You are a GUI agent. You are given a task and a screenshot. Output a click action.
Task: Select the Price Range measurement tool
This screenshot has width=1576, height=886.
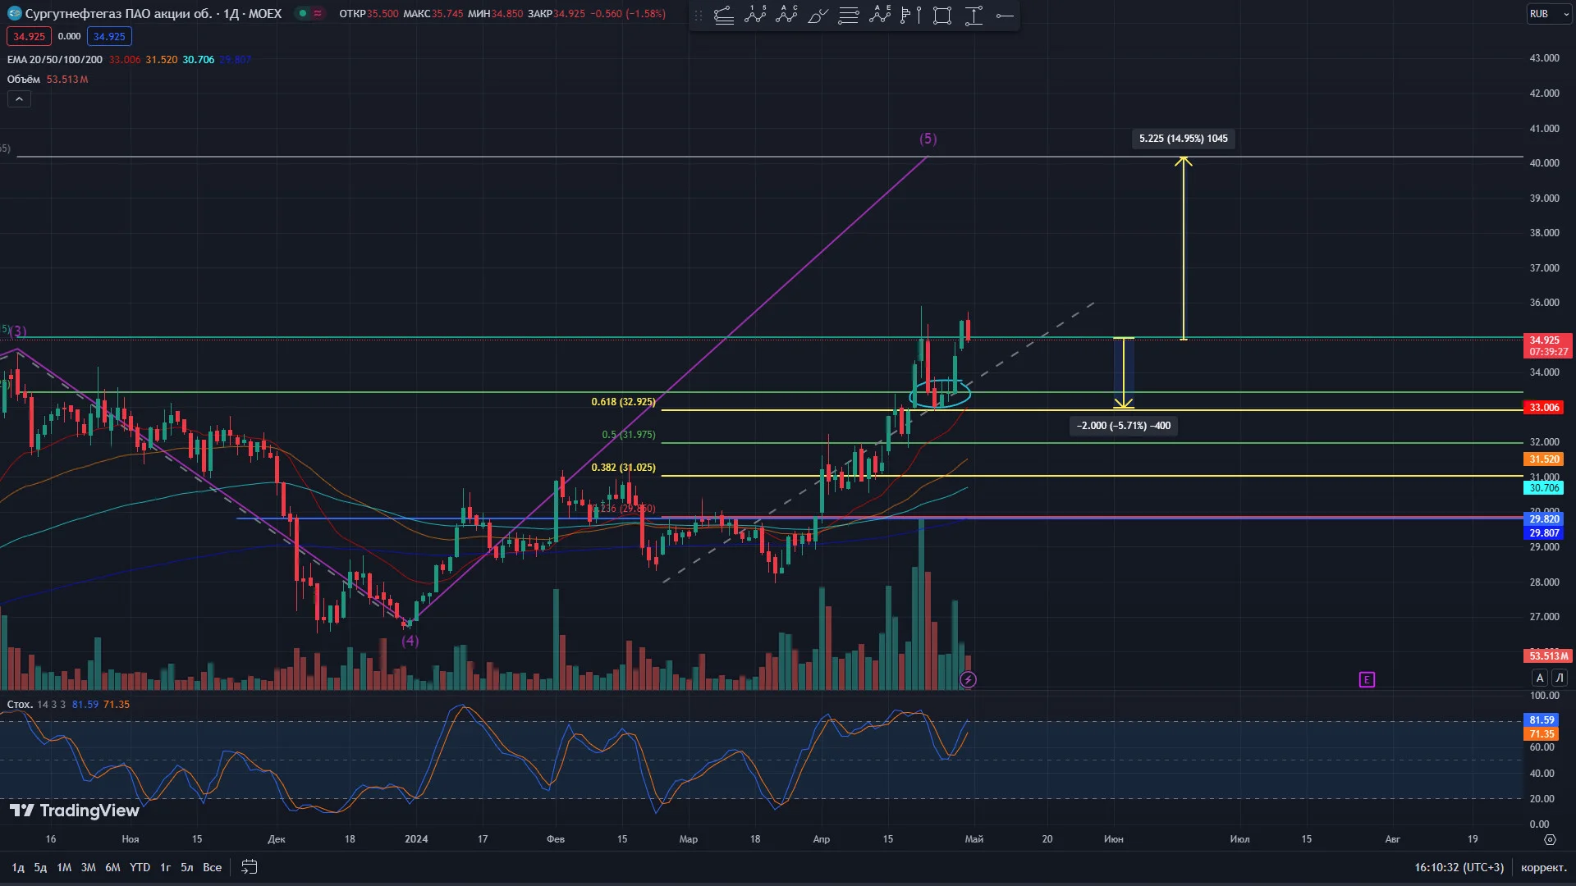tap(974, 16)
